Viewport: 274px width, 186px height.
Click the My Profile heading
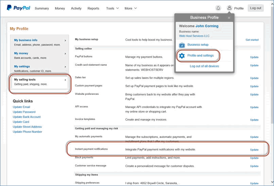pyautogui.click(x=19, y=29)
